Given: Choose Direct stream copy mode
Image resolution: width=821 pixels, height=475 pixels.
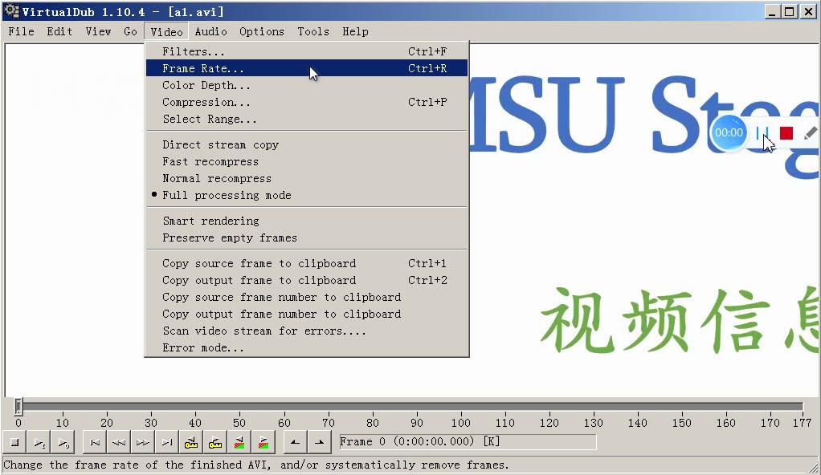Looking at the screenshot, I should [220, 144].
